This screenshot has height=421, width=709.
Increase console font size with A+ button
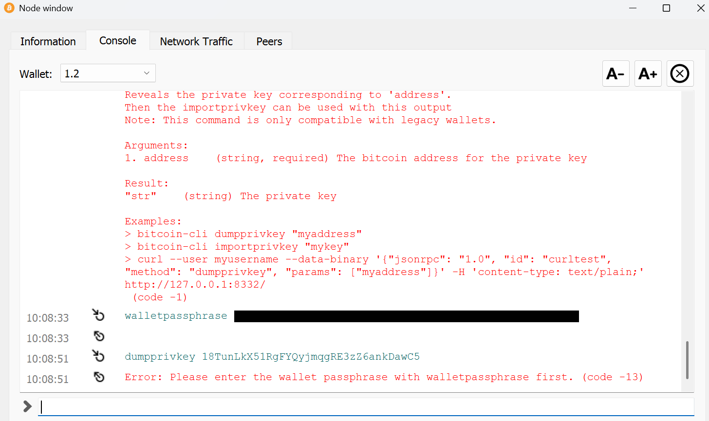[648, 74]
